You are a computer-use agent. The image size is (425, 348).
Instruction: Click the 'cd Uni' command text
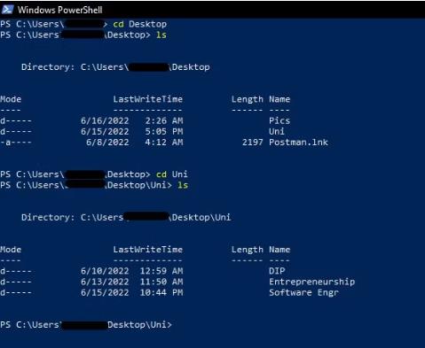172,174
